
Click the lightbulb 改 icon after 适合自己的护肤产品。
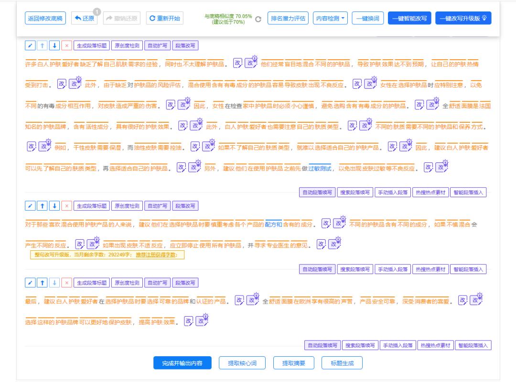click(x=406, y=145)
